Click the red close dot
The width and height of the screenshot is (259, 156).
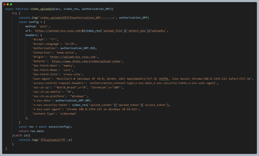[x=4, y=4]
